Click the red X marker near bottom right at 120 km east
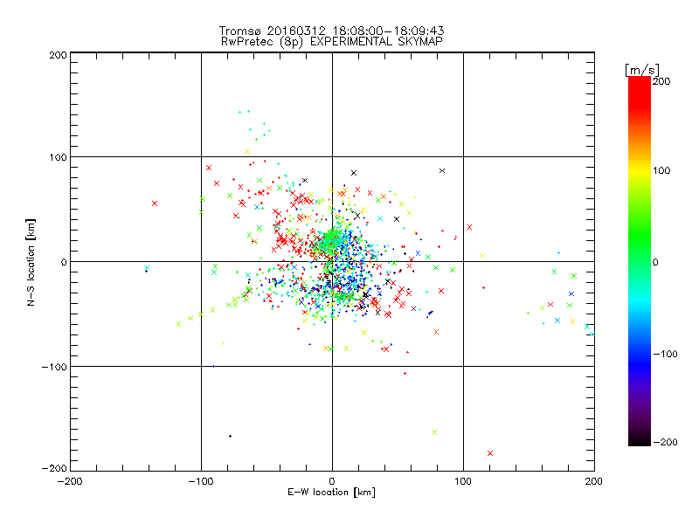 [490, 453]
